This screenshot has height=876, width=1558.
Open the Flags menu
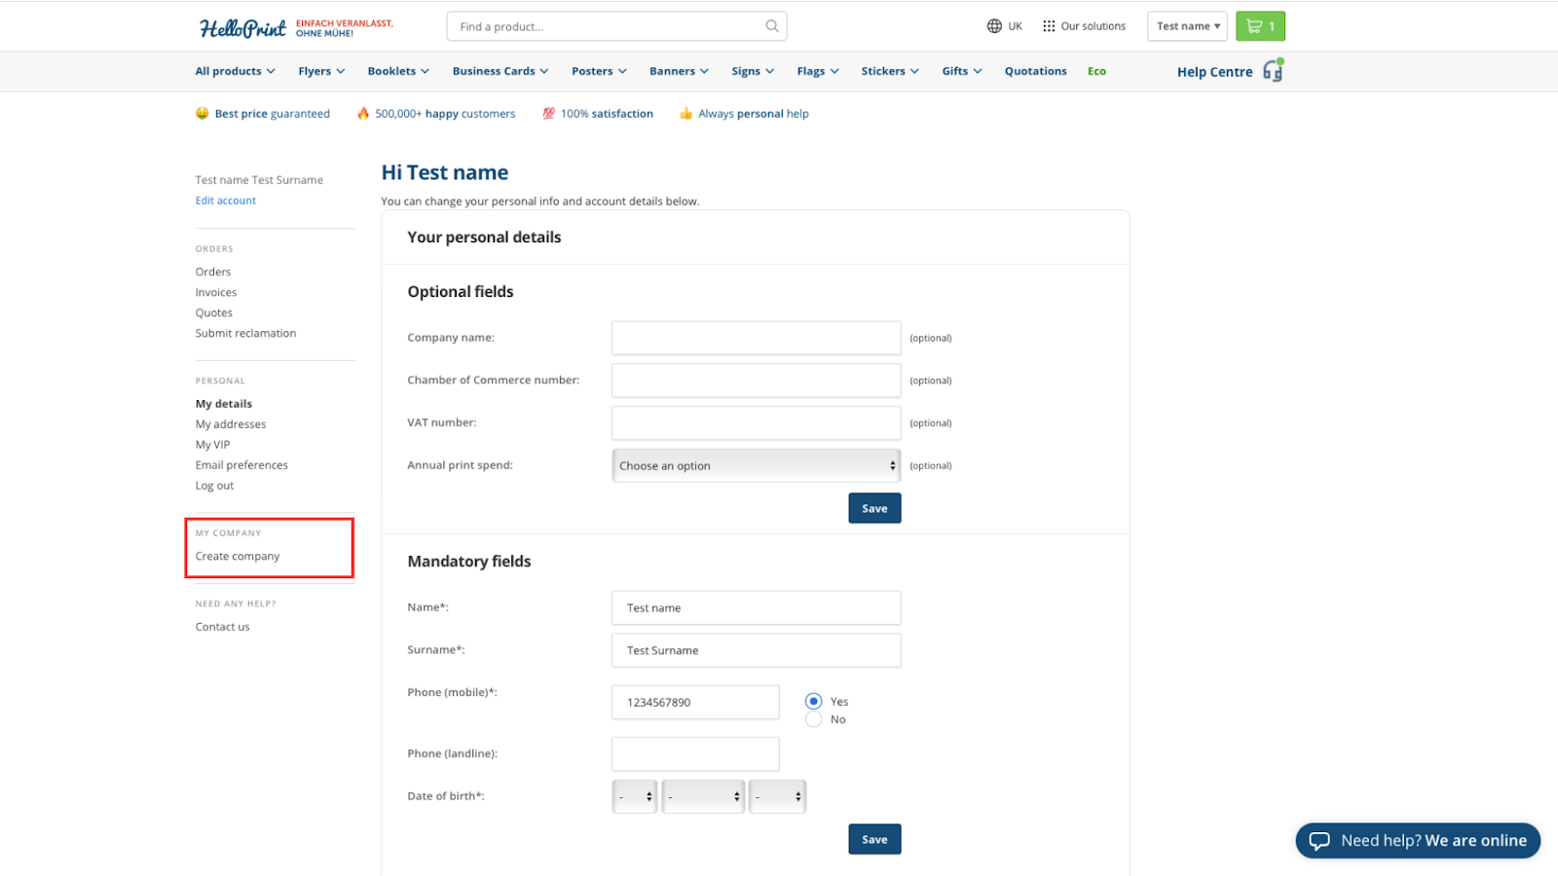coord(818,71)
